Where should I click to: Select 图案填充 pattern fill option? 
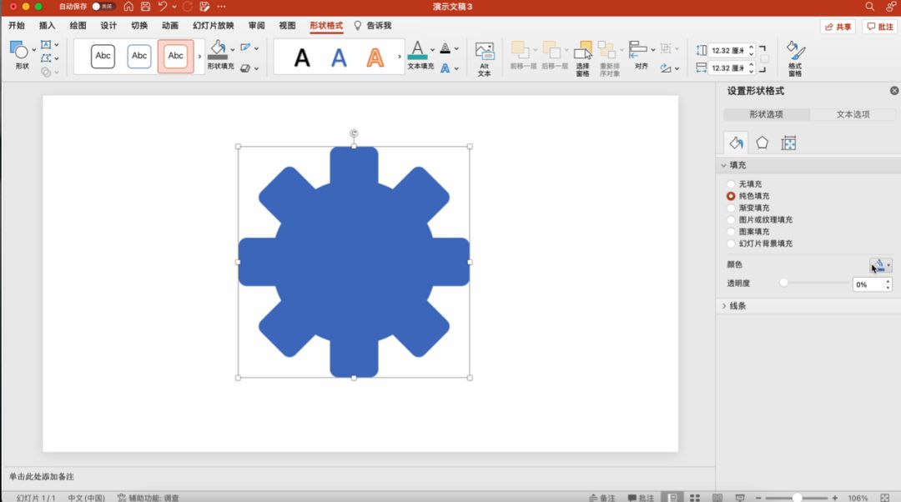pos(731,232)
